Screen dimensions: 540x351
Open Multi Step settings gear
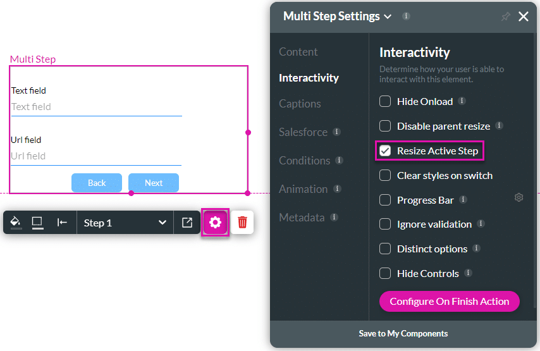[215, 223]
